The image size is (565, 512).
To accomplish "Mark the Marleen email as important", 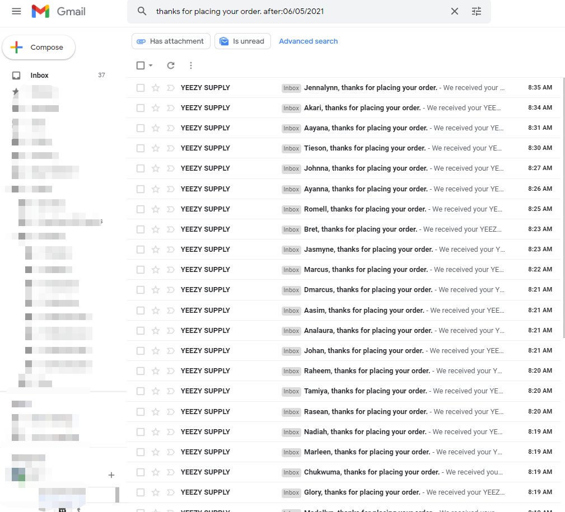I will pyautogui.click(x=171, y=452).
